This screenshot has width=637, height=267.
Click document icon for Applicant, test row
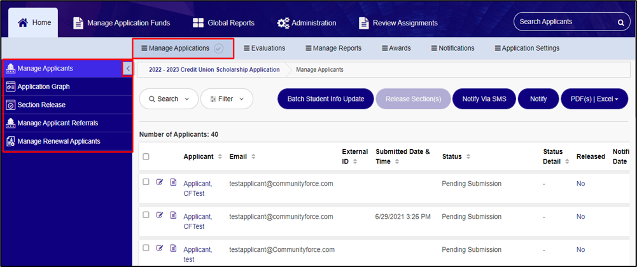(x=173, y=248)
